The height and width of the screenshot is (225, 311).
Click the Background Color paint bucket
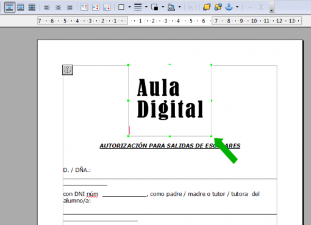tap(171, 7)
